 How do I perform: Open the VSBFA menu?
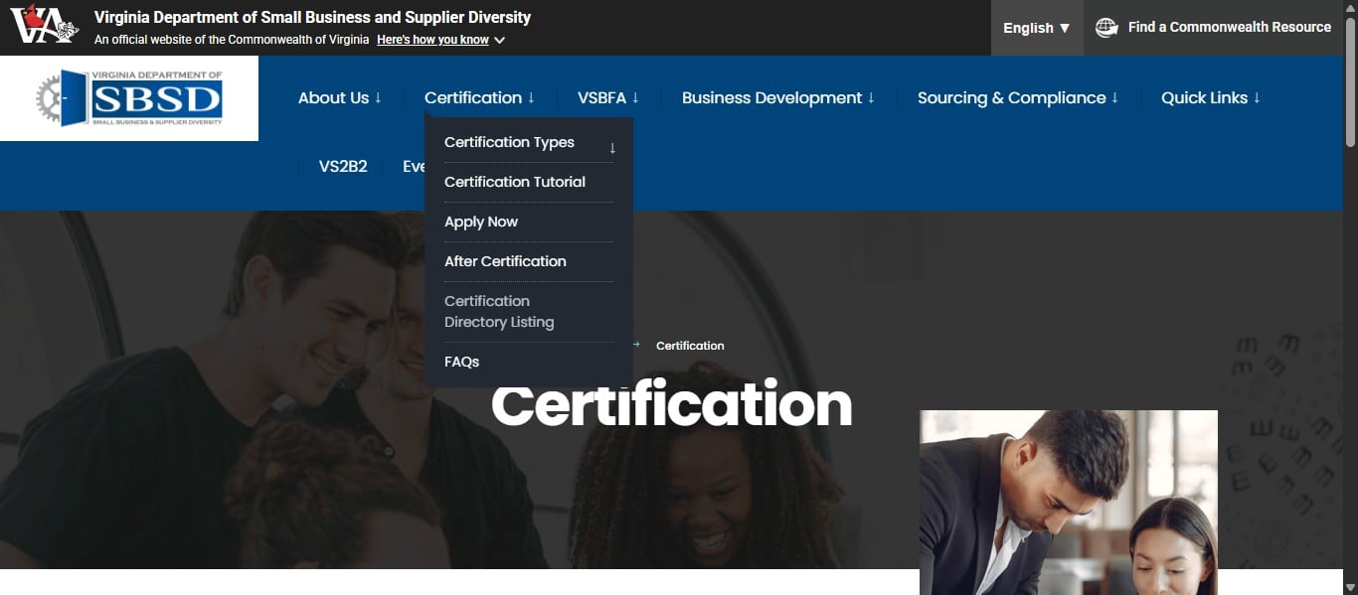tap(608, 97)
